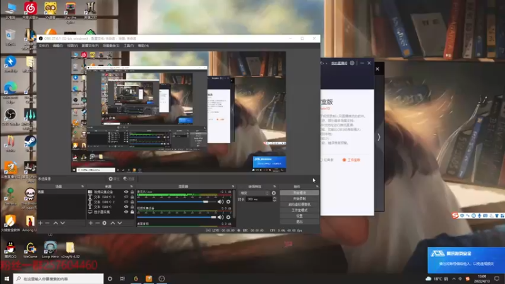
Task: Open the scene transition type dropdown
Action: [254, 193]
